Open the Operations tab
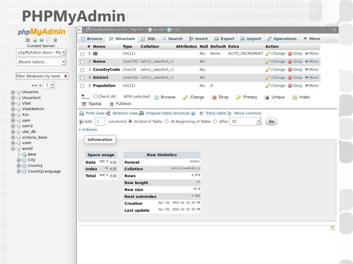This screenshot has height=264, width=353. [x=282, y=38]
